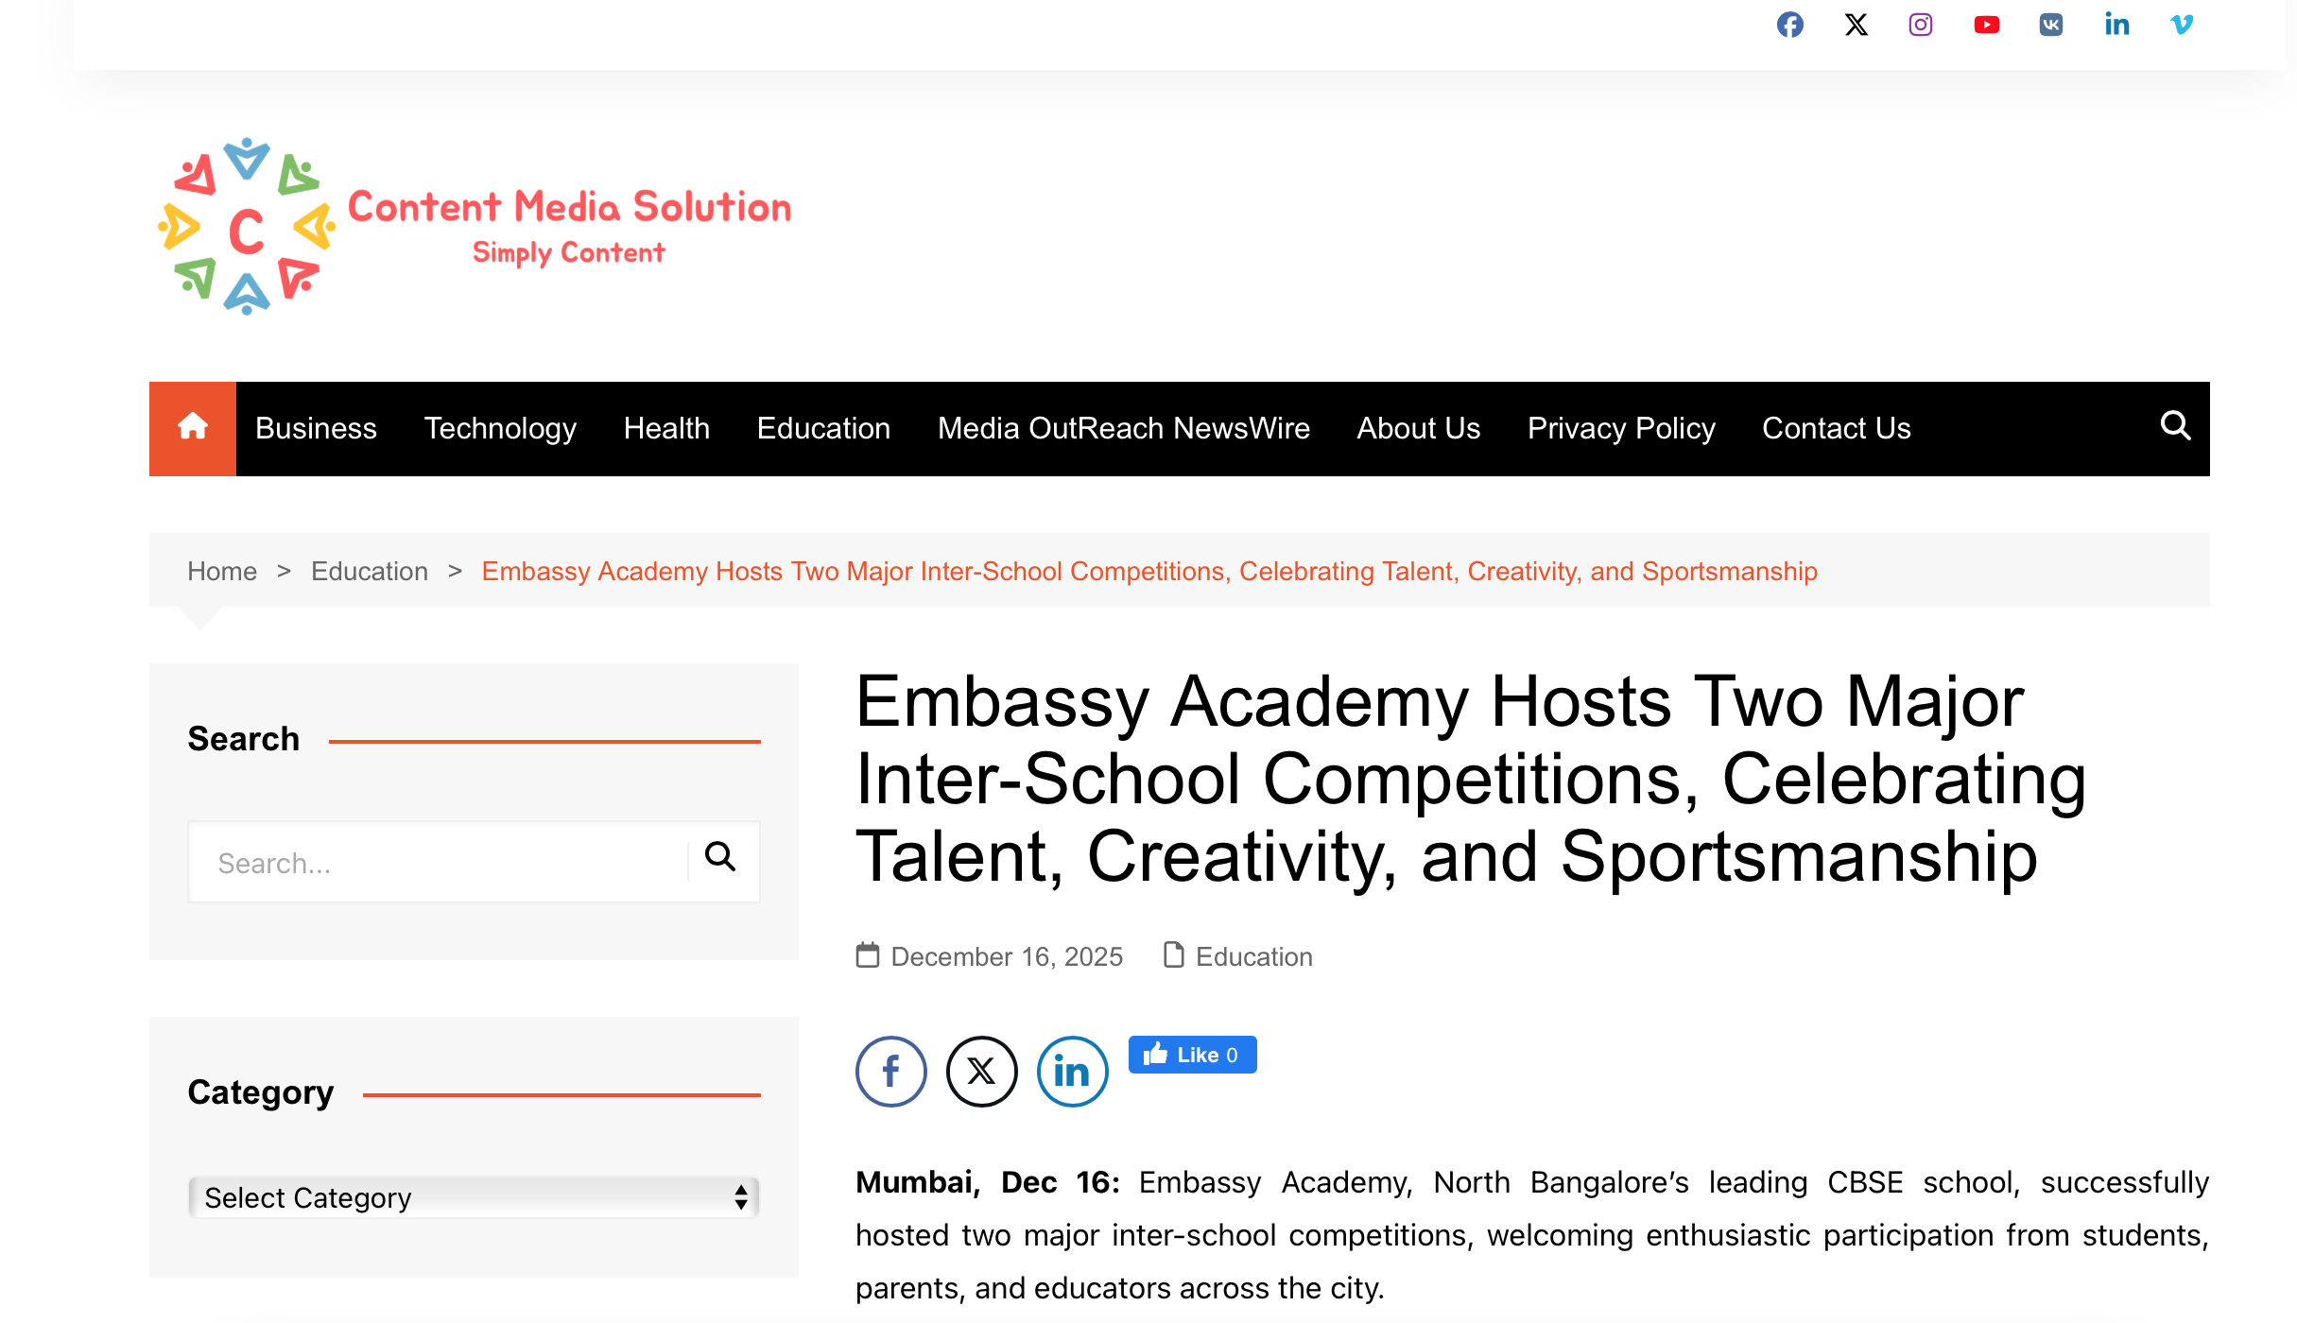
Task: Share article on Facebook round icon
Action: [890, 1071]
